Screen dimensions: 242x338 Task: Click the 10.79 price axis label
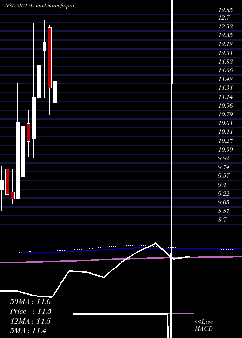pyautogui.click(x=226, y=114)
